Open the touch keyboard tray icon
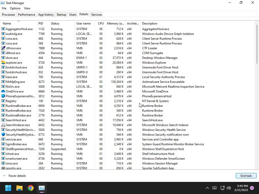This screenshot has width=259, height=194. pos(214,188)
